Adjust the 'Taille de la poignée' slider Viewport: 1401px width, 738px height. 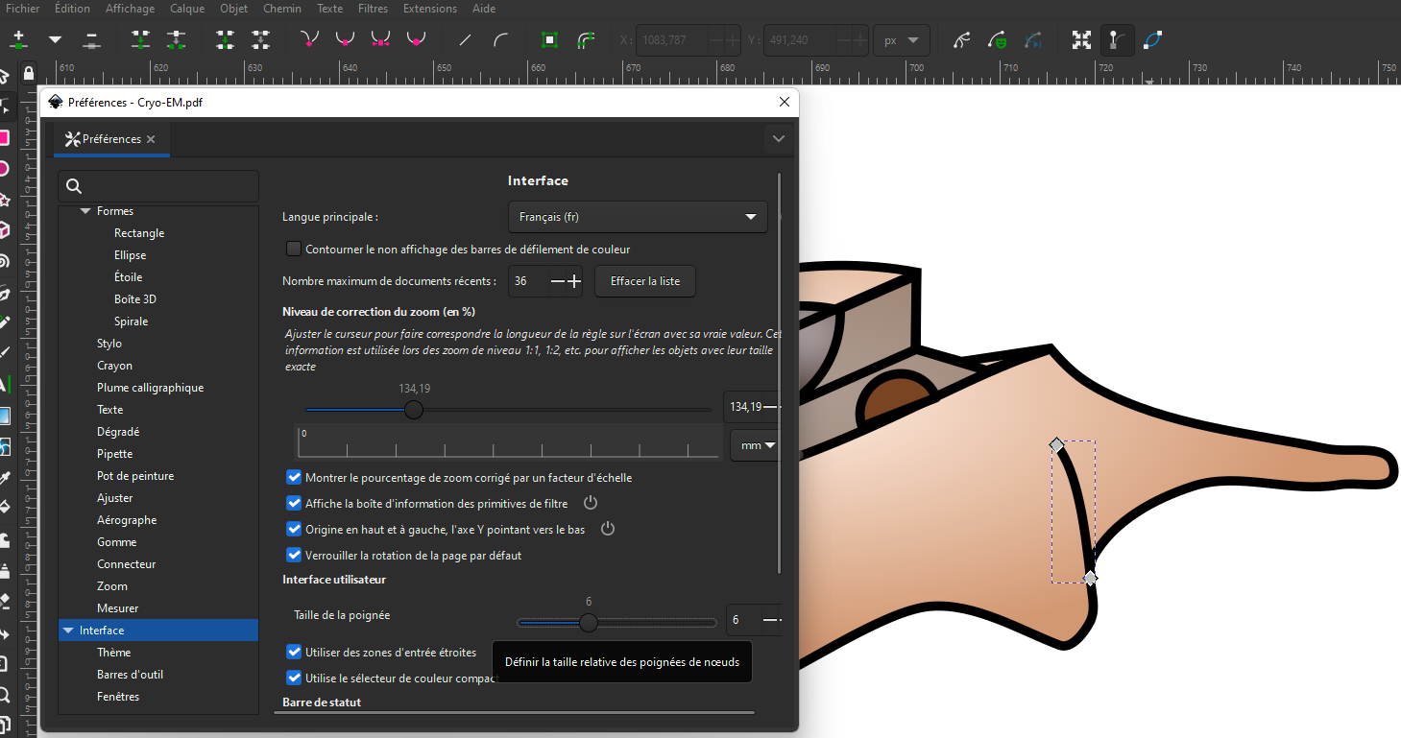pos(588,623)
